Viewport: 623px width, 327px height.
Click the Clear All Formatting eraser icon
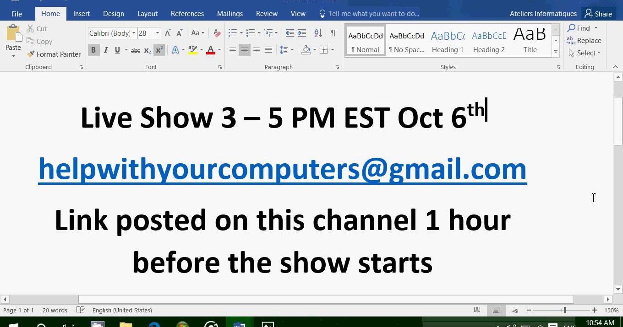click(217, 33)
